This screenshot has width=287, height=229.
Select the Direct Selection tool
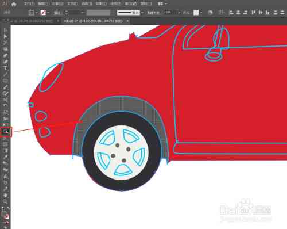5,36
